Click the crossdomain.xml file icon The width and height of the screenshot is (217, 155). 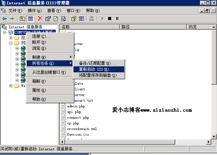point(63,129)
